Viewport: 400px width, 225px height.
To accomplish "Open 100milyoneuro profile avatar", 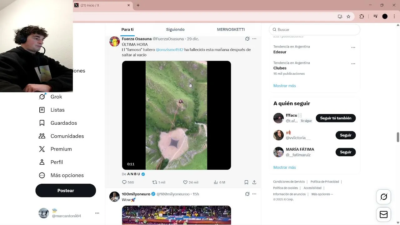I will [x=115, y=197].
